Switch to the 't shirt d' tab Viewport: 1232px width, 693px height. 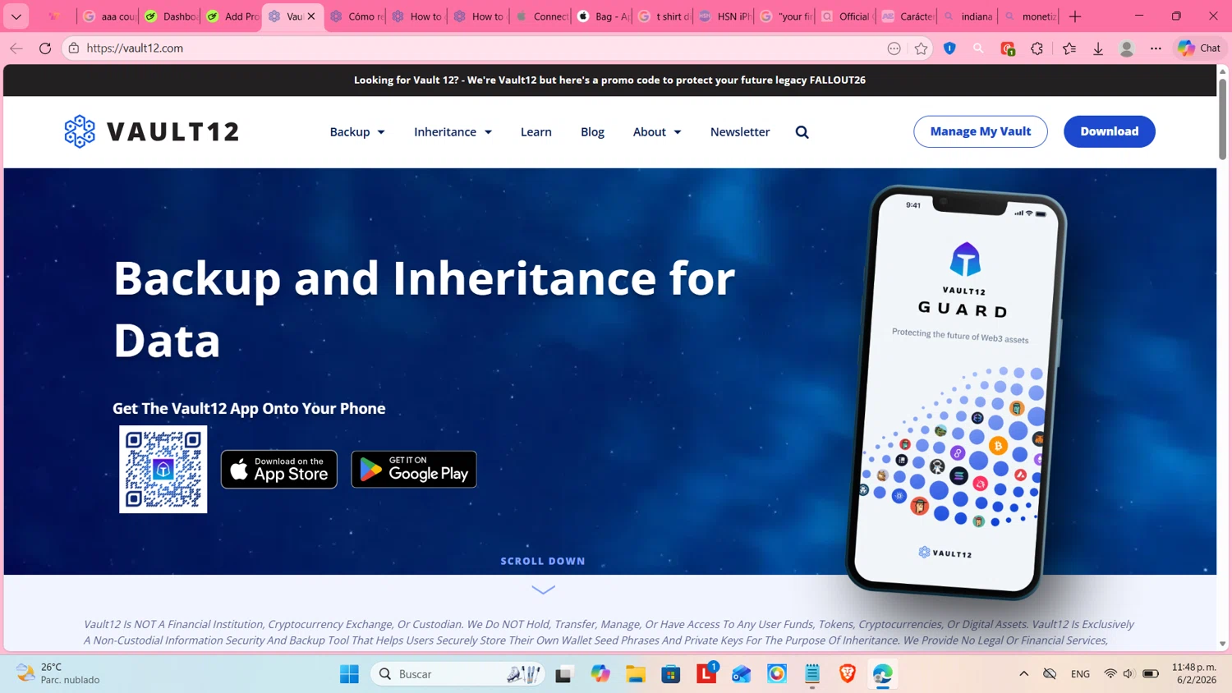[x=664, y=16]
